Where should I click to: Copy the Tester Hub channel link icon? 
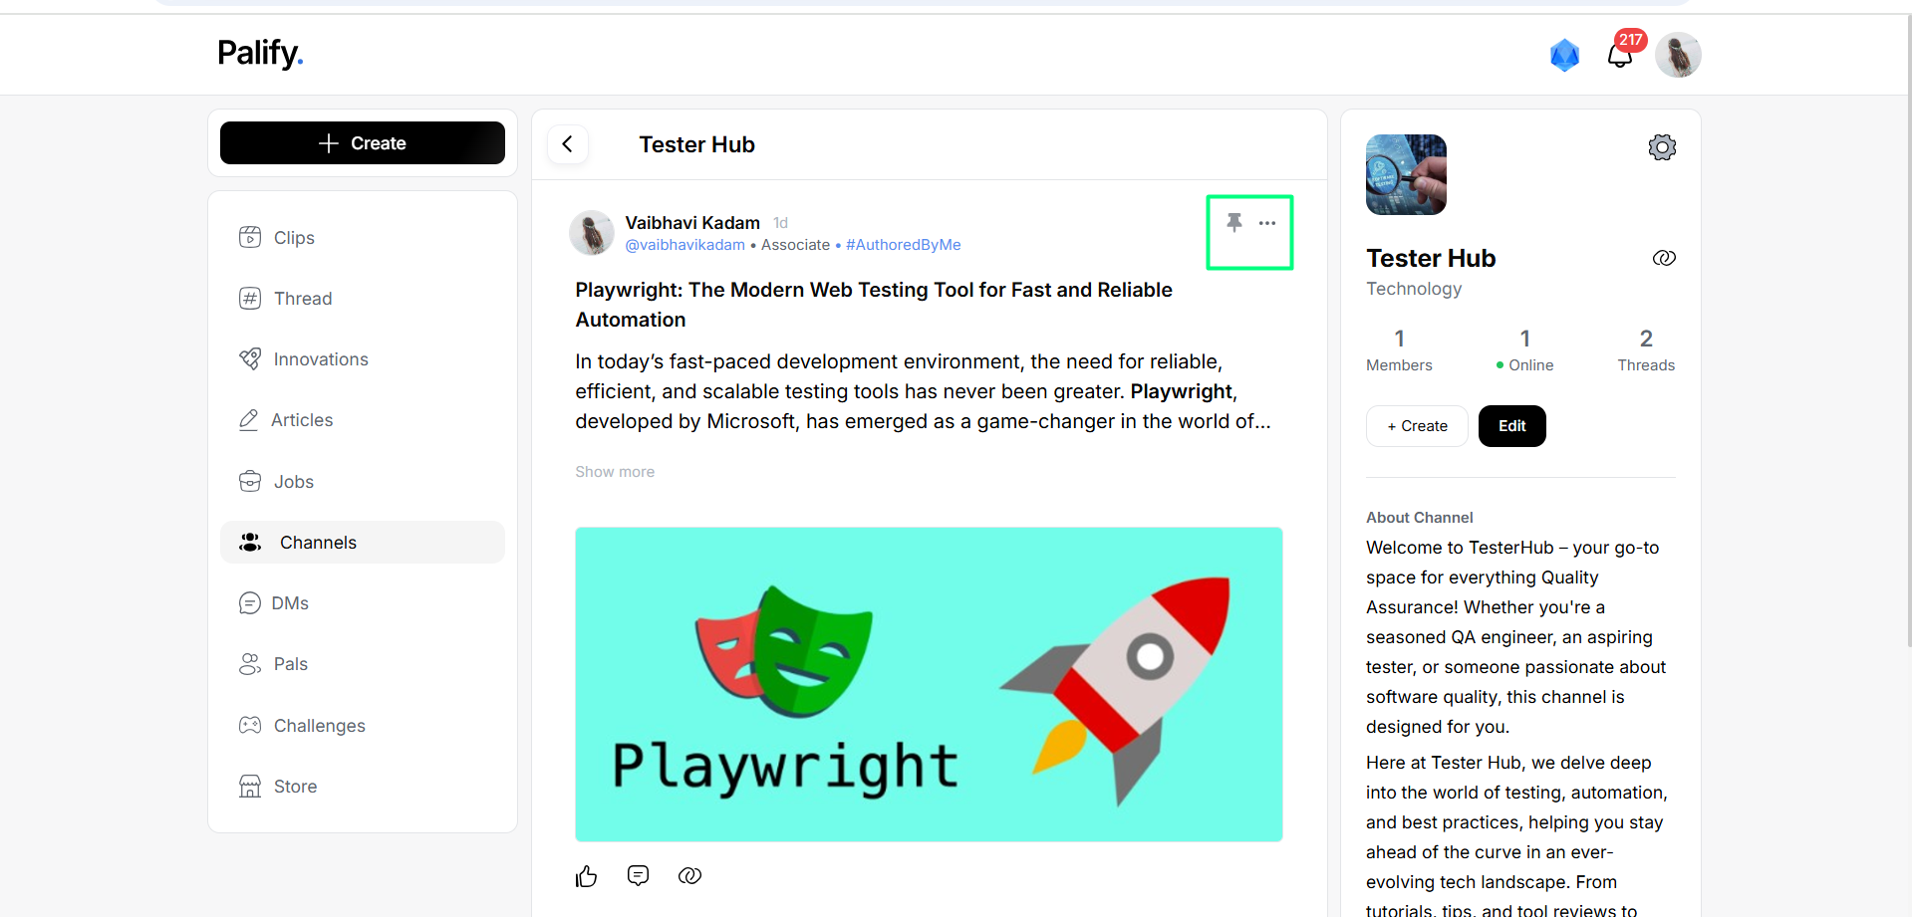click(x=1664, y=258)
